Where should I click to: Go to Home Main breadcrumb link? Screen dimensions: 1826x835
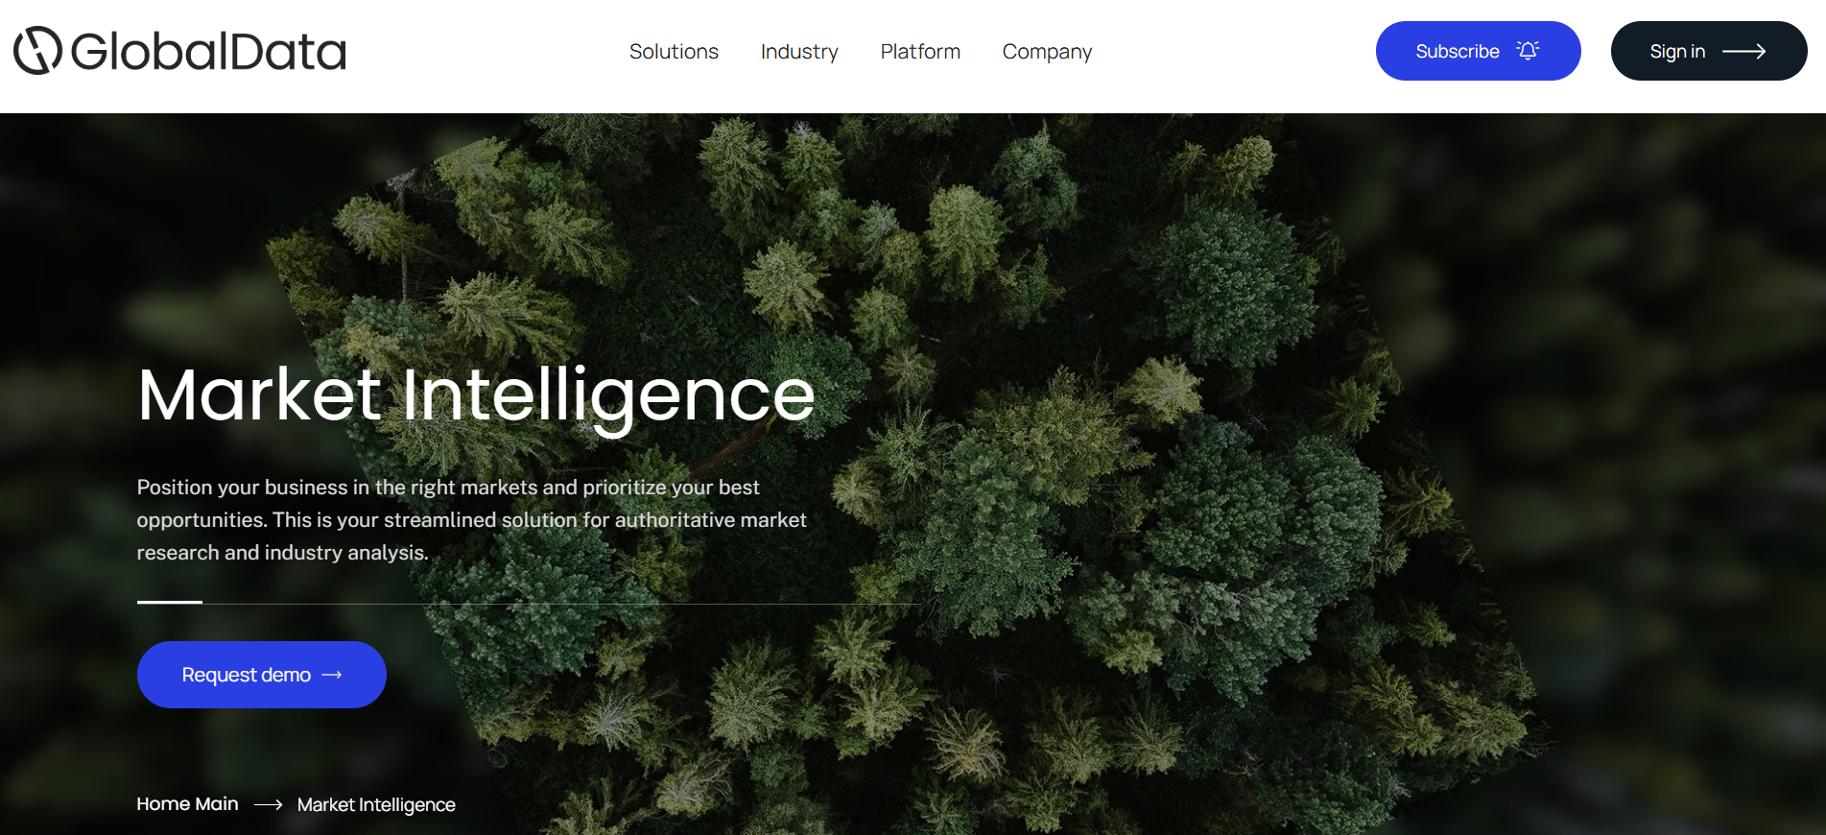[187, 804]
